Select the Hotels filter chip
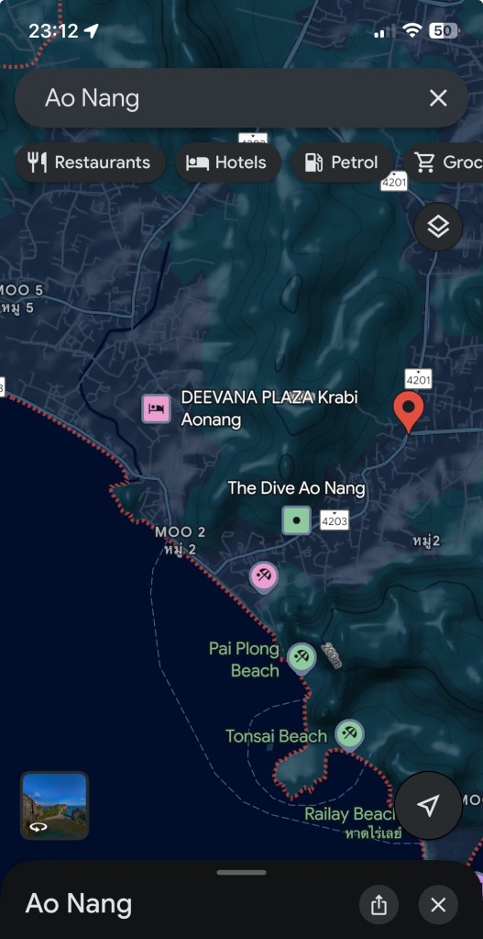 pos(228,162)
